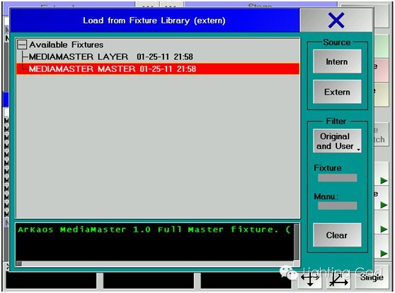The image size is (395, 293).
Task: Click the Manu. filter input field
Action: (x=338, y=205)
